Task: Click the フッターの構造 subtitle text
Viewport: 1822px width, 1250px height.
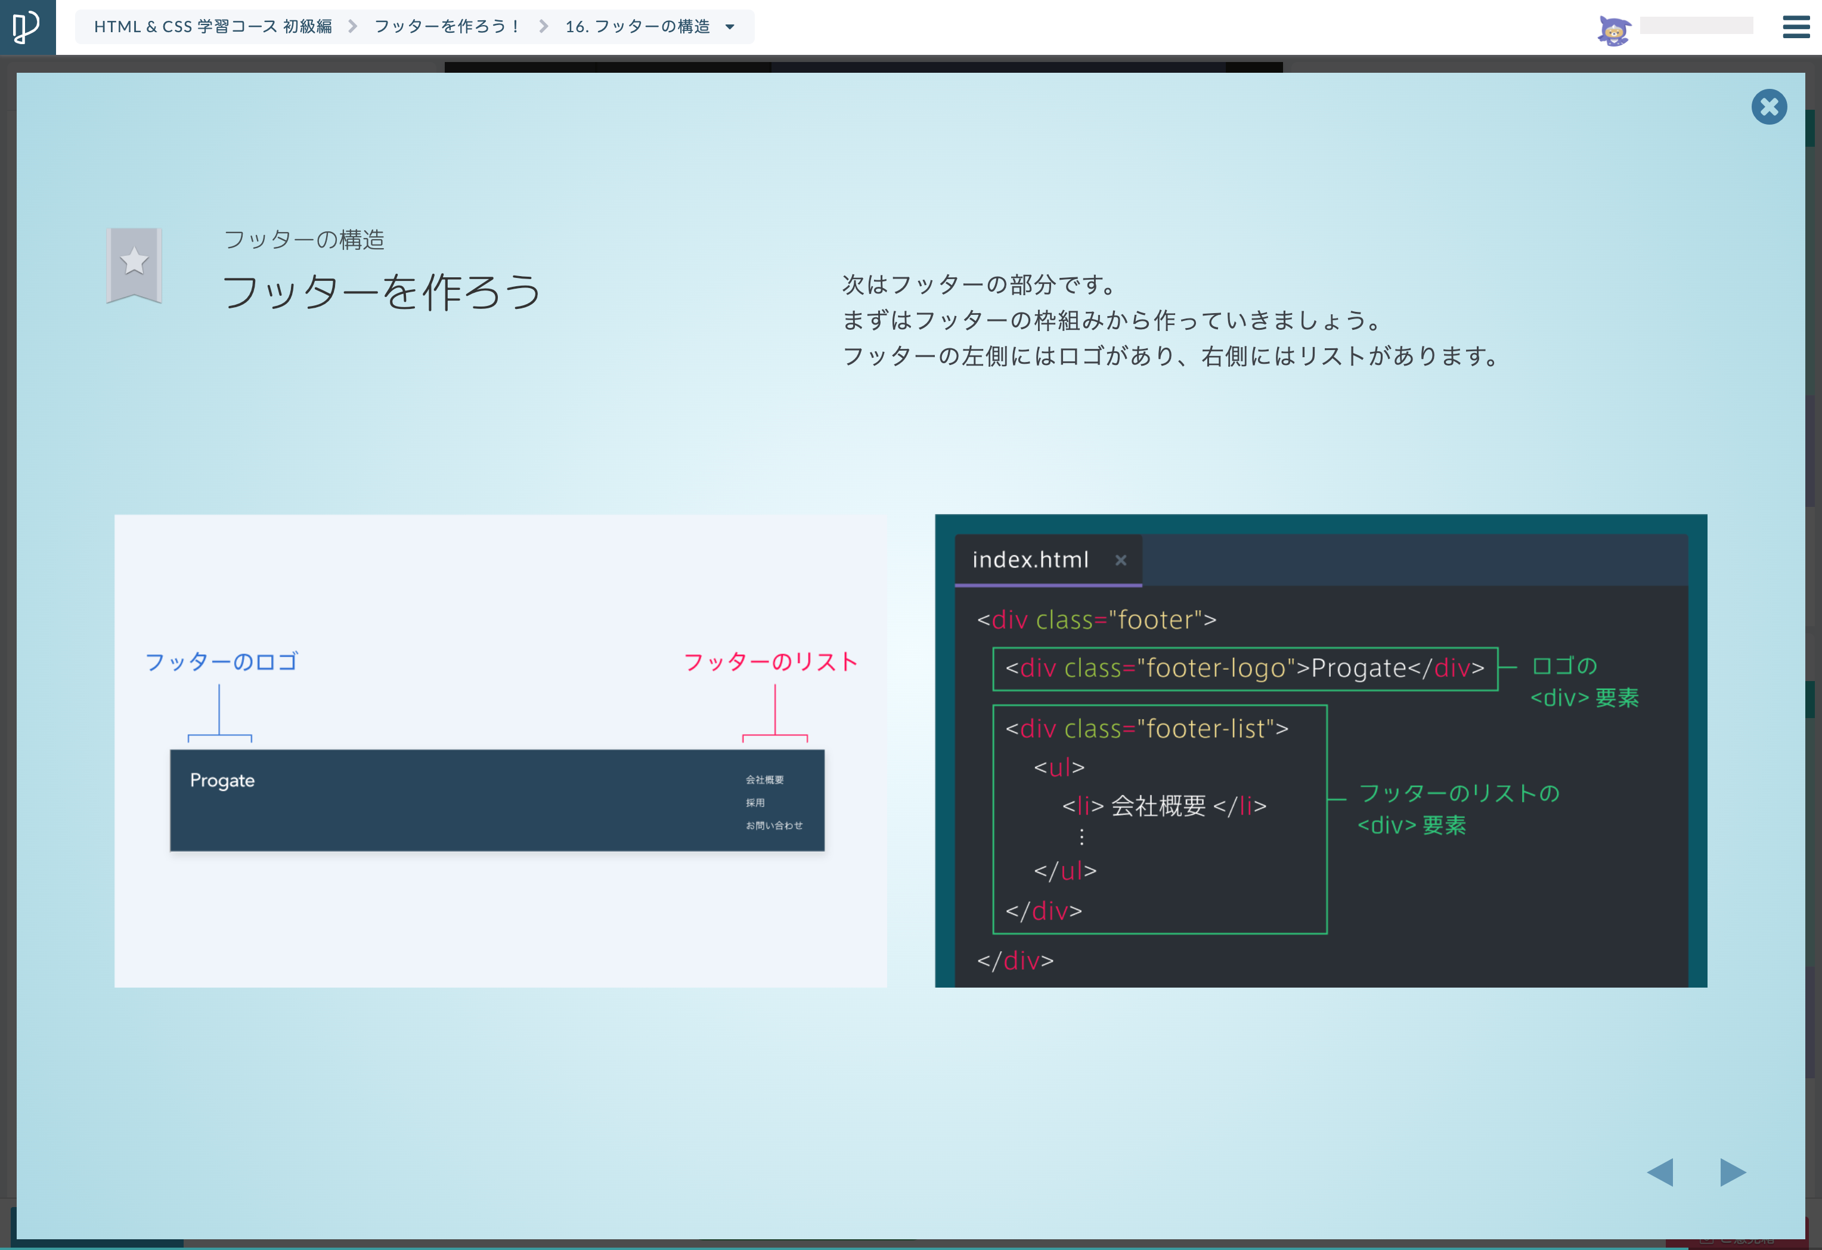Action: click(304, 239)
